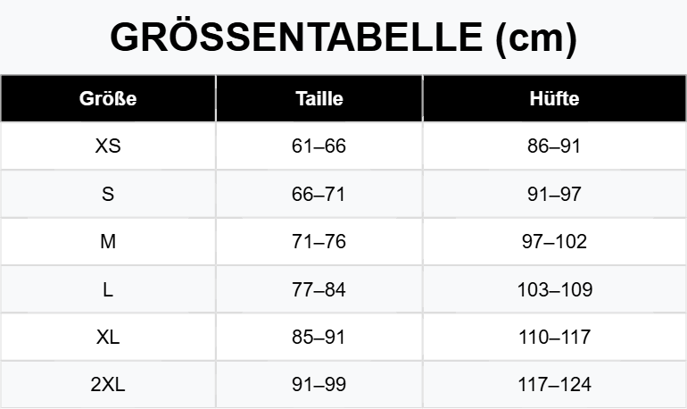Select the 86–91 Hüfte value

coord(554,146)
